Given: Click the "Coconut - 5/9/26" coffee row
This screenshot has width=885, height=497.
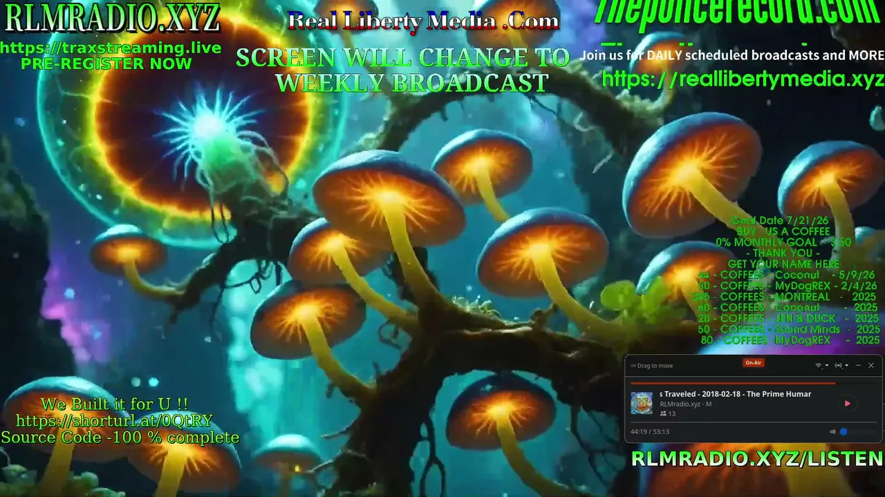Looking at the screenshot, I should 788,275.
